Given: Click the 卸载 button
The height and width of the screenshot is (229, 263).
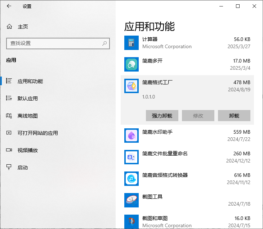Looking at the screenshot, I should coord(234,115).
